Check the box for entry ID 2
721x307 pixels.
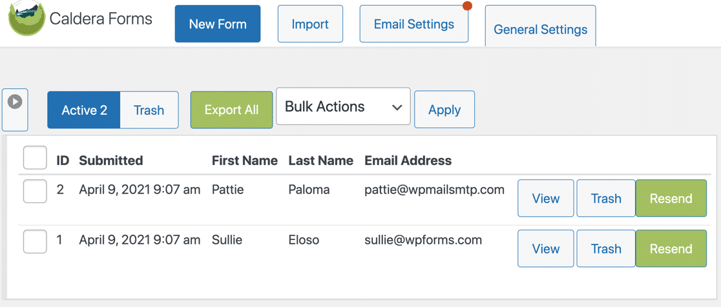pos(35,191)
